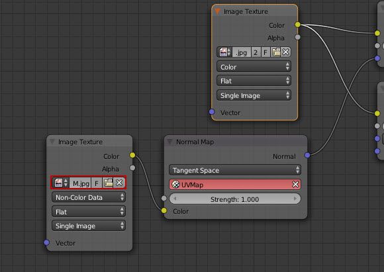
Task: Open image browser icon in M.jpg node
Action: (x=60, y=183)
